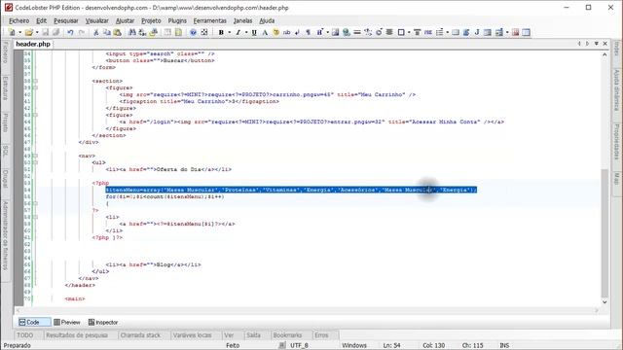
Task: Click the Hyperlink globe icon
Action: tap(347, 32)
